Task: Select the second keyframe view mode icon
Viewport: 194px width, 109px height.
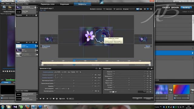Action: (x=141, y=9)
